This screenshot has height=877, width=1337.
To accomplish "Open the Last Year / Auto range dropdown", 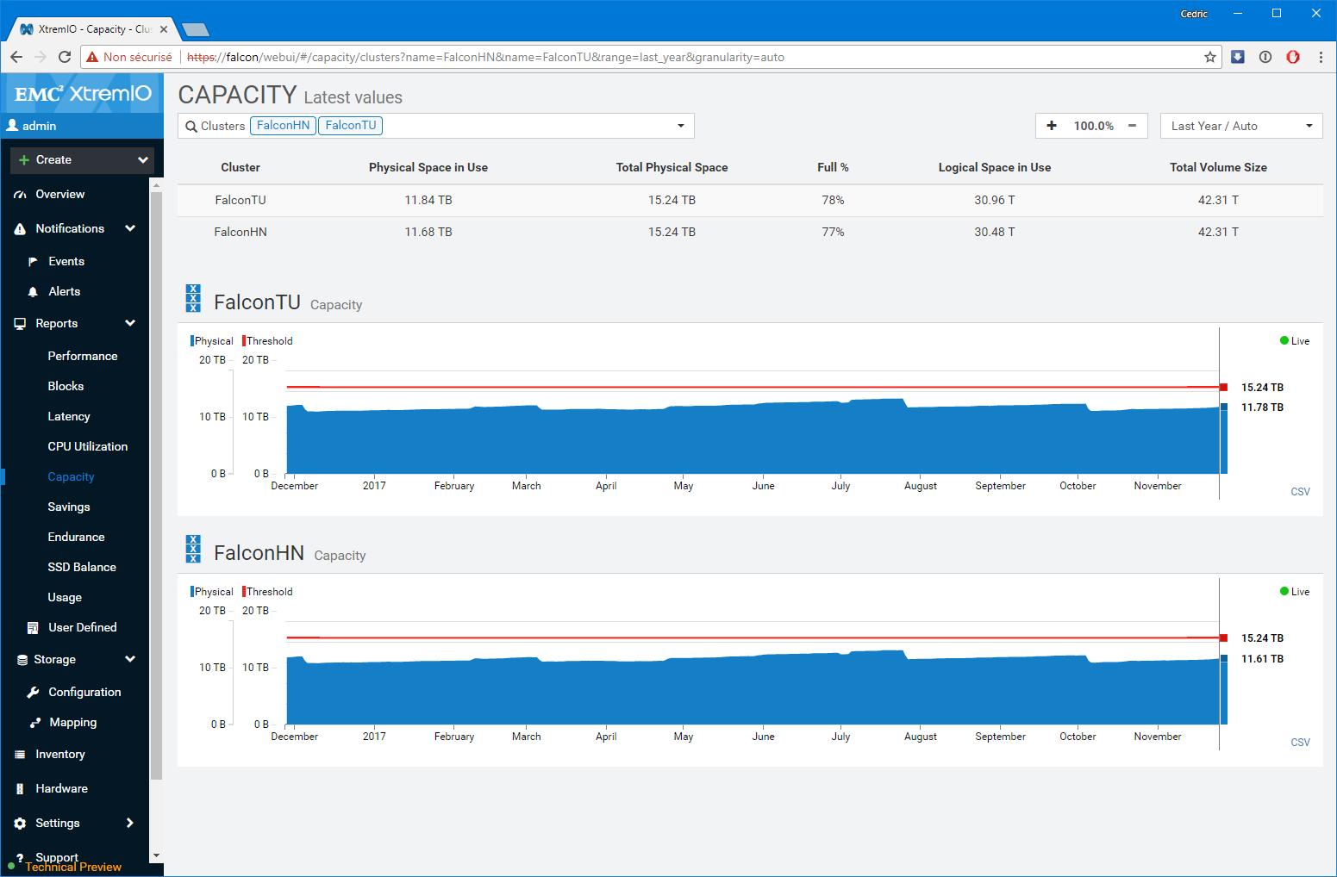I will coord(1240,126).
